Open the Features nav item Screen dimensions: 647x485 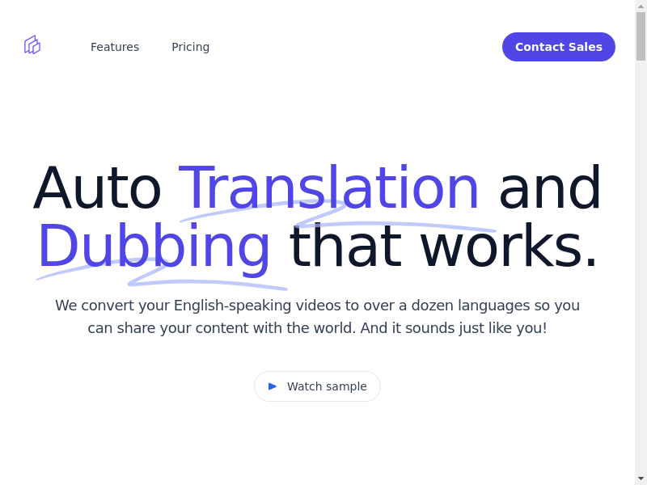pos(115,47)
